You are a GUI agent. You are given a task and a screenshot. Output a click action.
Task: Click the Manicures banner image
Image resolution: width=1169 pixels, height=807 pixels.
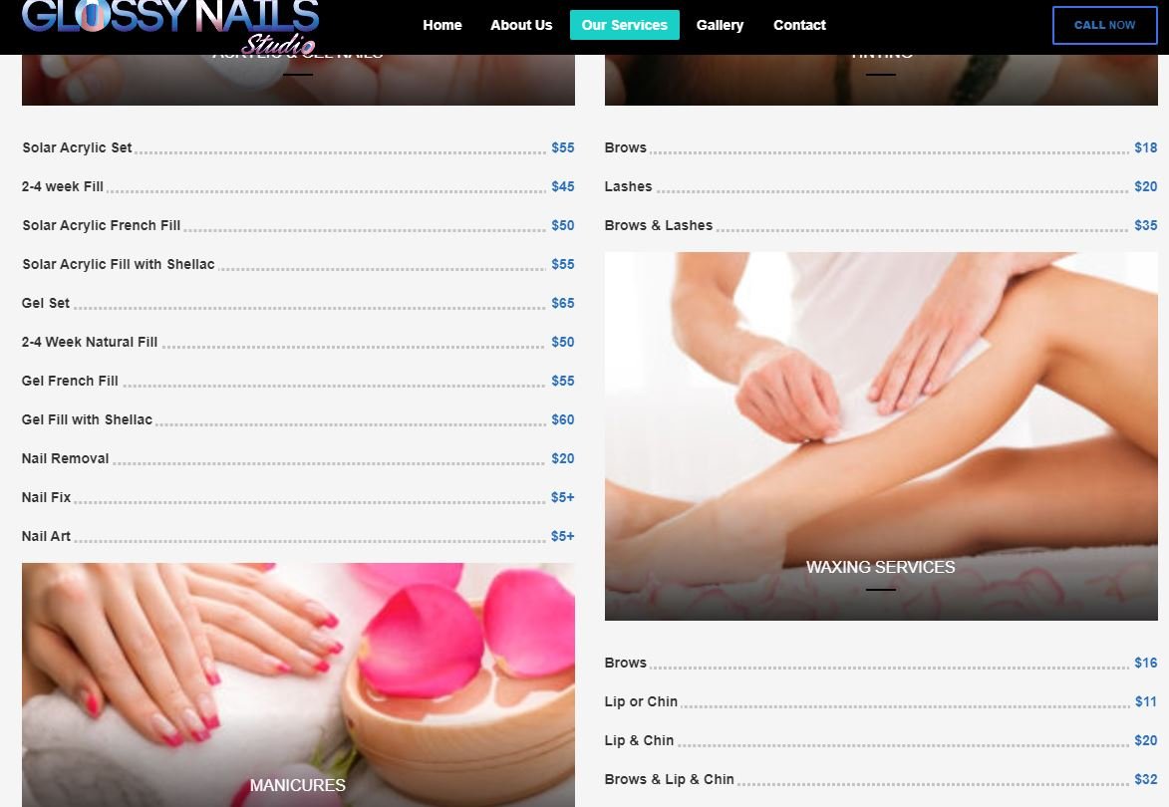pos(298,684)
